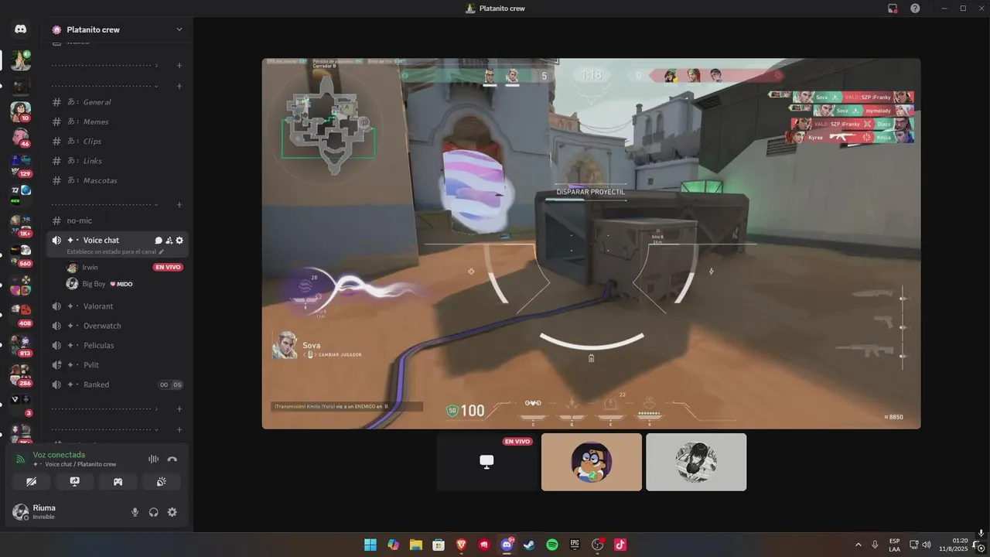This screenshot has width=990, height=557.
Task: Open the server with badge 660
Action: [x=21, y=255]
